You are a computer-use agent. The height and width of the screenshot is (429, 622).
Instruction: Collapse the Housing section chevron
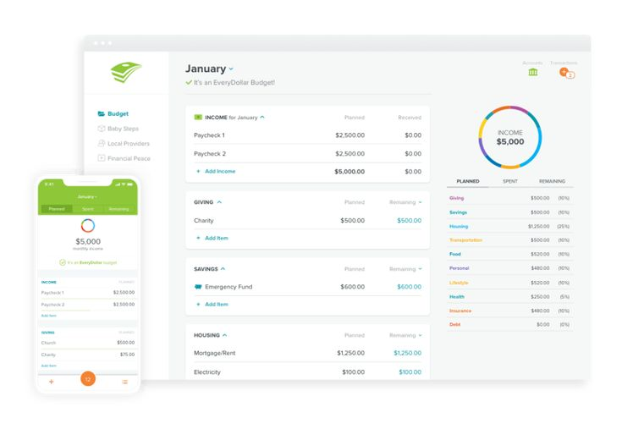(225, 335)
